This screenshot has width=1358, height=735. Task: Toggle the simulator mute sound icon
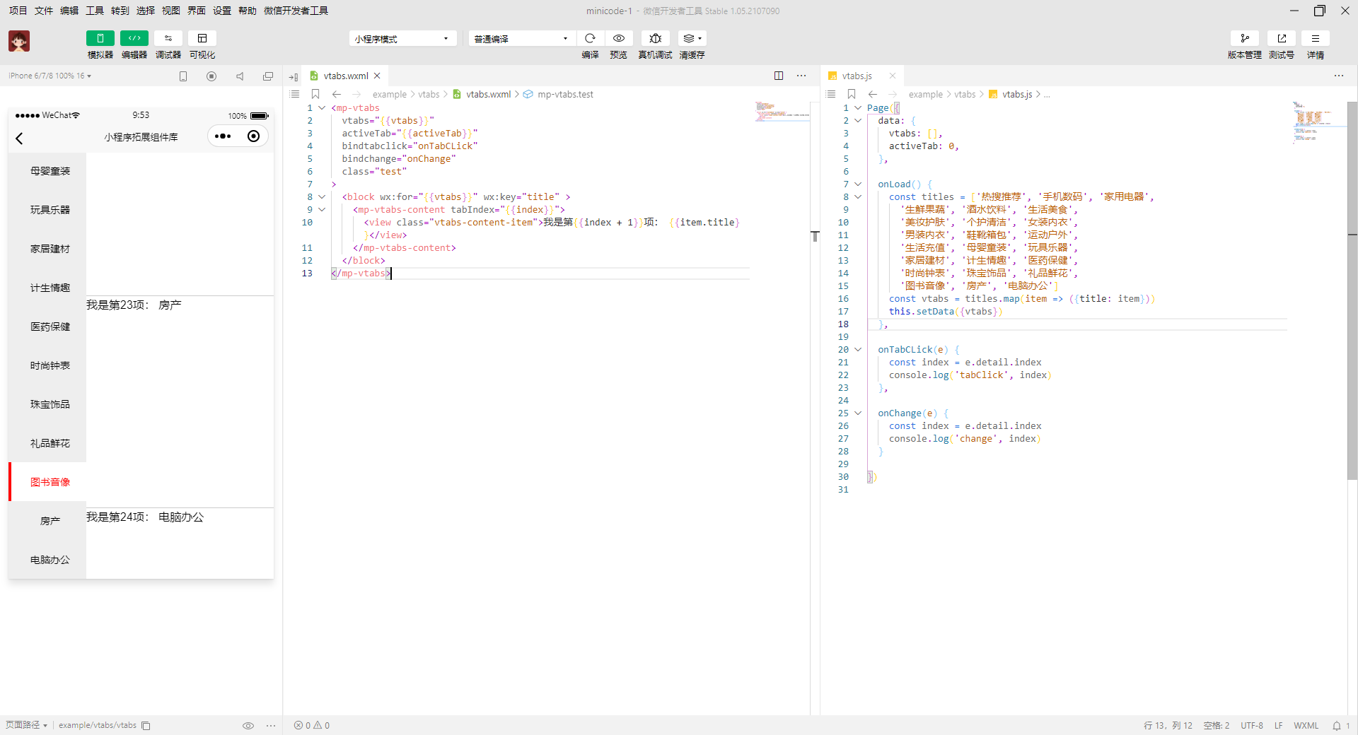[x=240, y=76]
